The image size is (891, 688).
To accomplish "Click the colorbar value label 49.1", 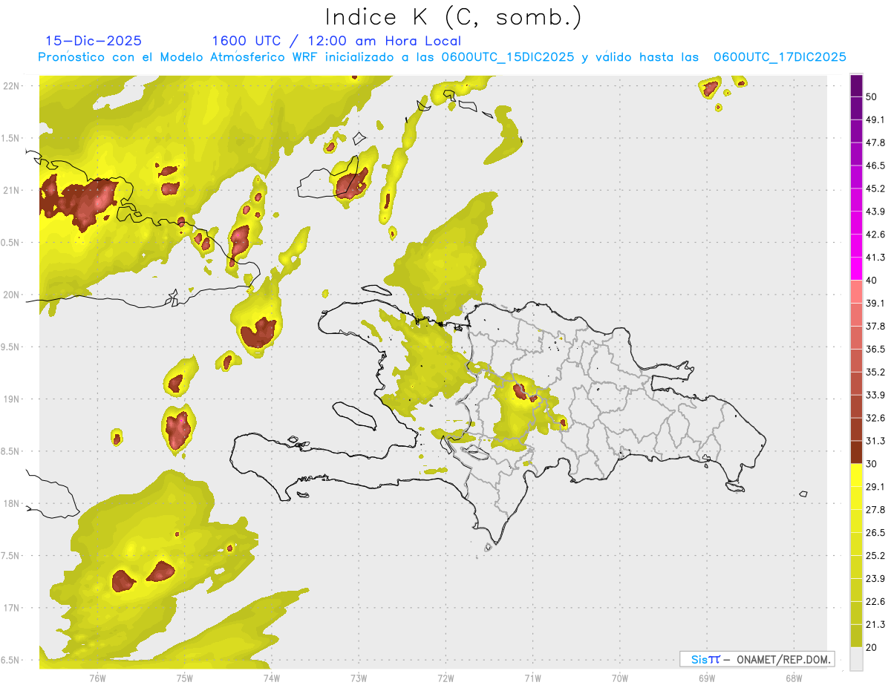I will point(875,119).
